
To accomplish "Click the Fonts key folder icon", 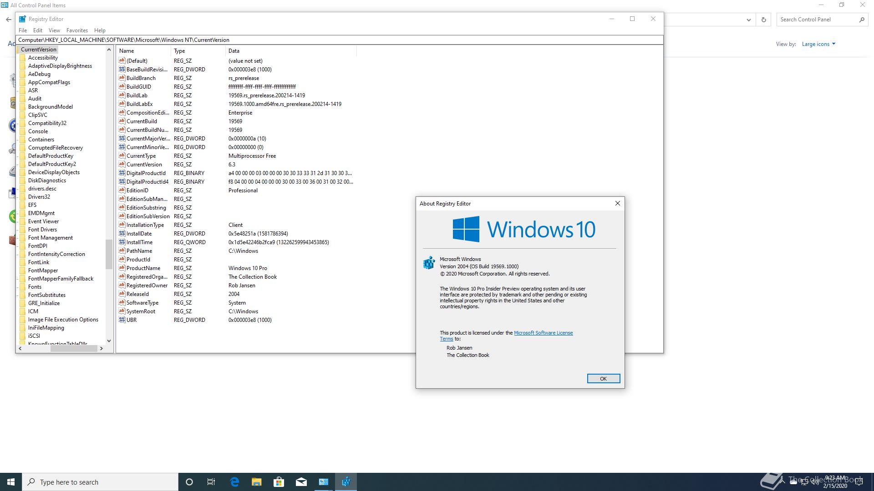I will (22, 287).
